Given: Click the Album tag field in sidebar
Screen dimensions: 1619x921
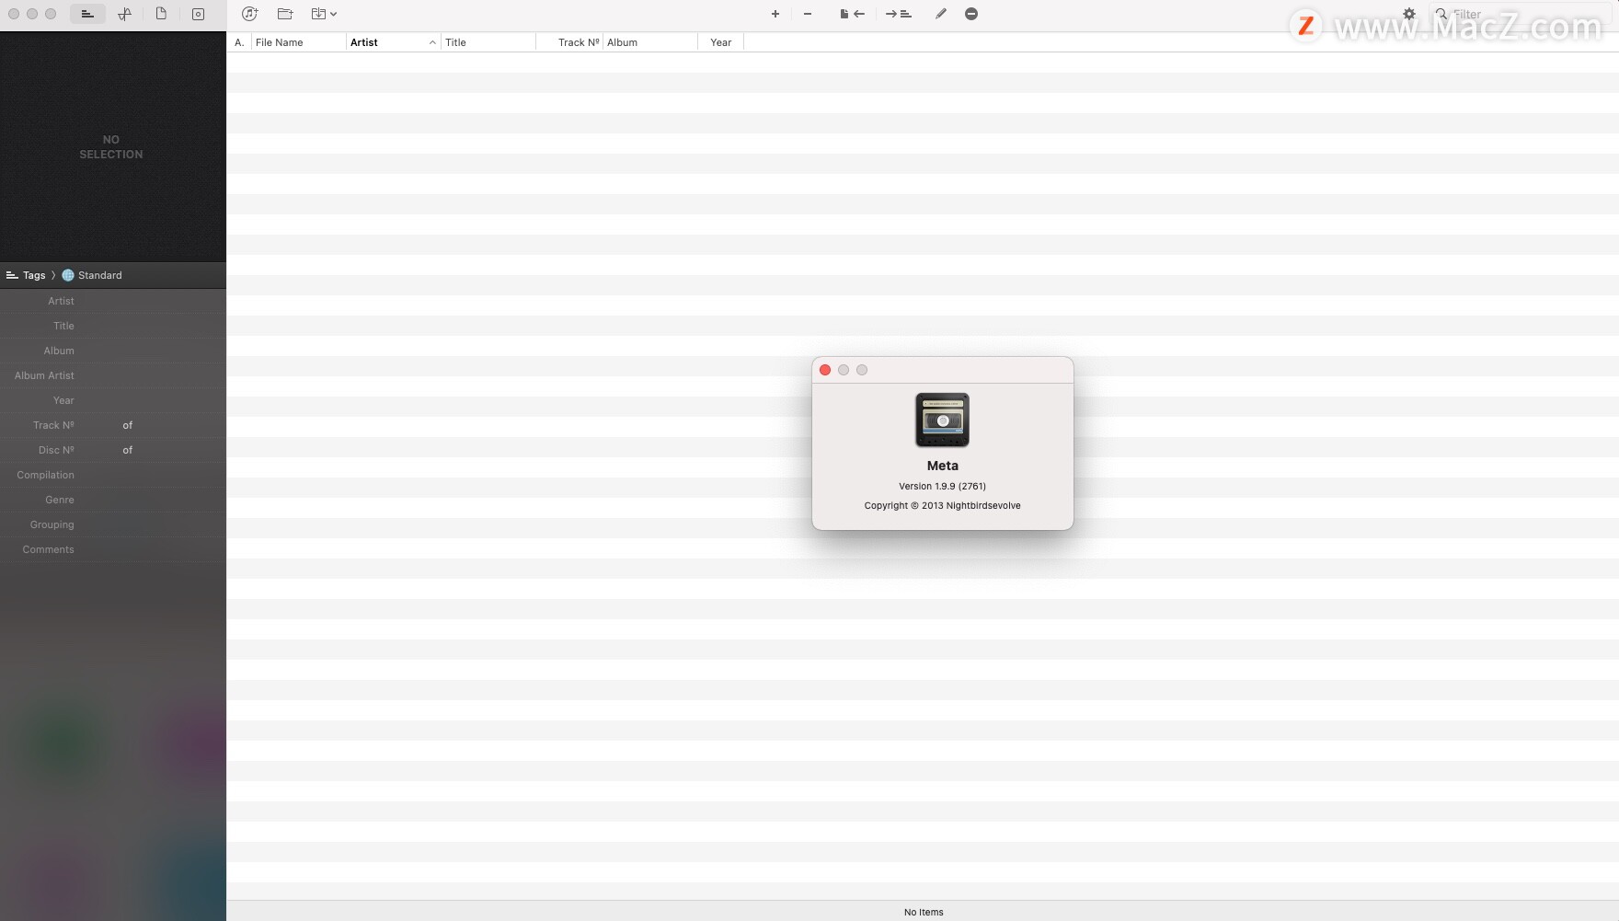Looking at the screenshot, I should pyautogui.click(x=113, y=351).
